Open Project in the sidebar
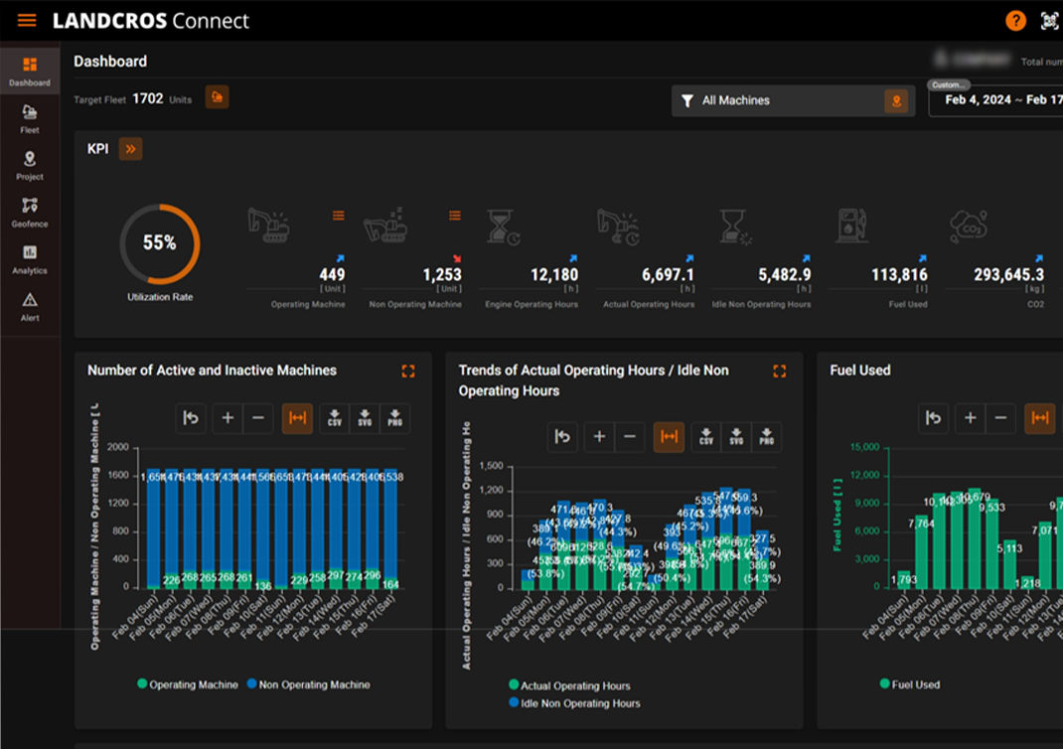 coord(30,165)
